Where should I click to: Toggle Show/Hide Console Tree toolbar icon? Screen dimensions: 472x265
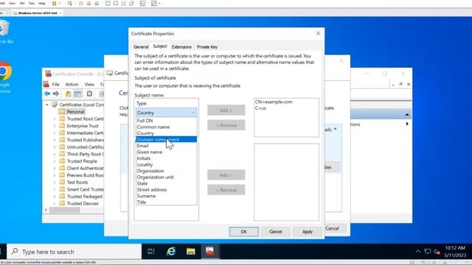[x=77, y=93]
